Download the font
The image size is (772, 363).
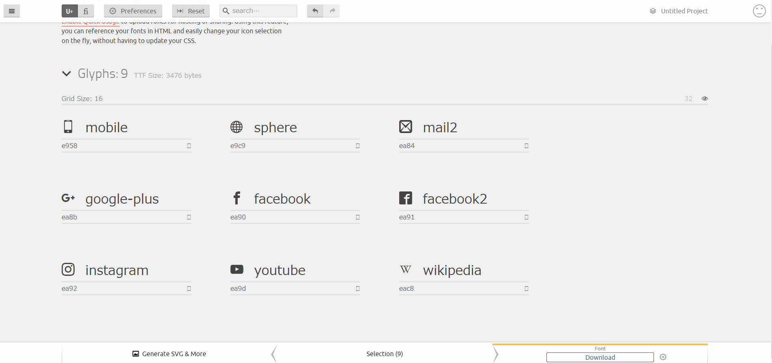point(600,357)
